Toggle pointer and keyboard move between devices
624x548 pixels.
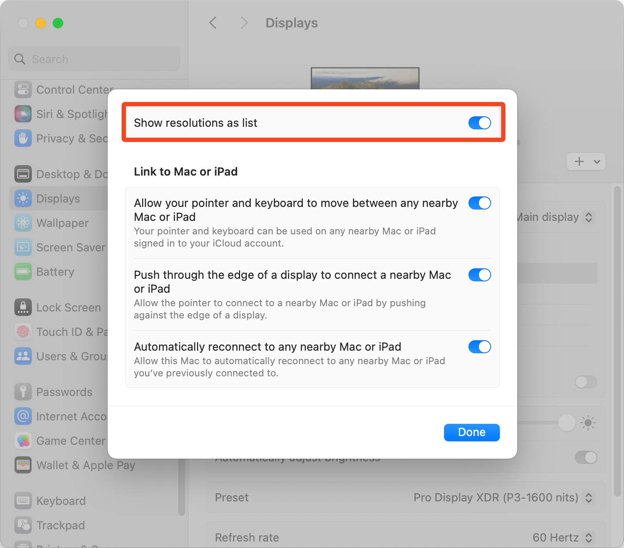pos(479,203)
